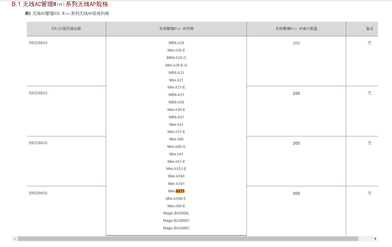Viewport: 392px width, 247px height.
Task: Click the 'MINI-A20' entry
Action: click(176, 43)
